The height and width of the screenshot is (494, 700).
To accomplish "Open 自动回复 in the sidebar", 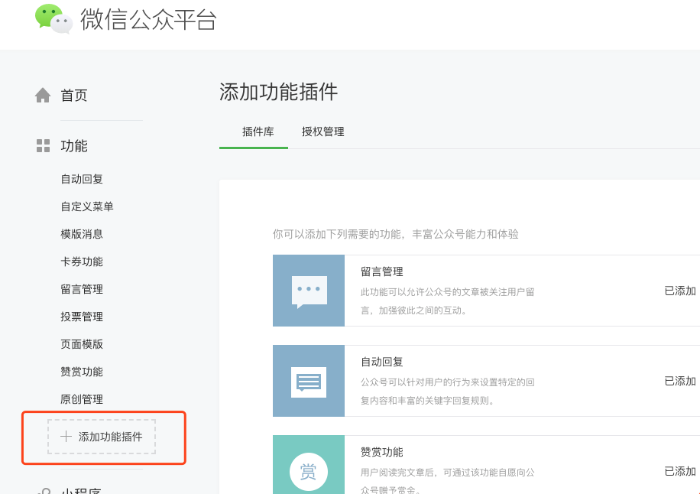I will pyautogui.click(x=82, y=179).
